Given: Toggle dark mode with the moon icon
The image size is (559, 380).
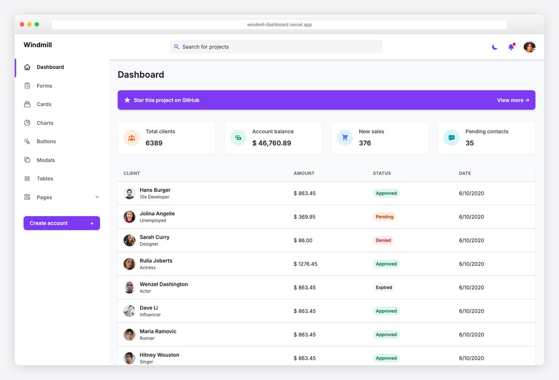Looking at the screenshot, I should pyautogui.click(x=495, y=47).
